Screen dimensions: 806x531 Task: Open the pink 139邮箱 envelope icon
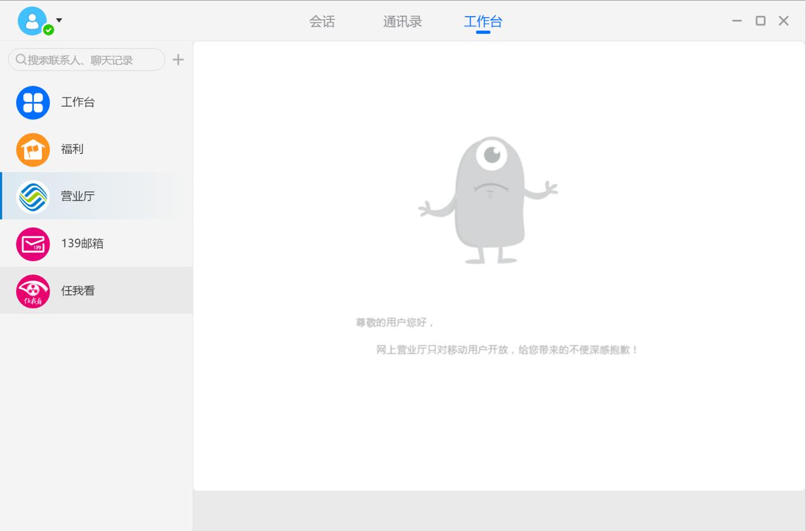point(33,244)
